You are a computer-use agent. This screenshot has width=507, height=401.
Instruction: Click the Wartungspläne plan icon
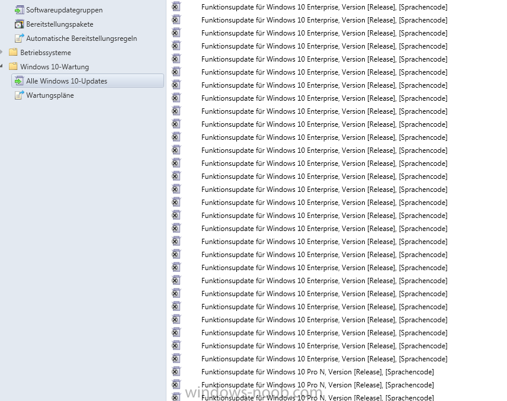point(20,95)
